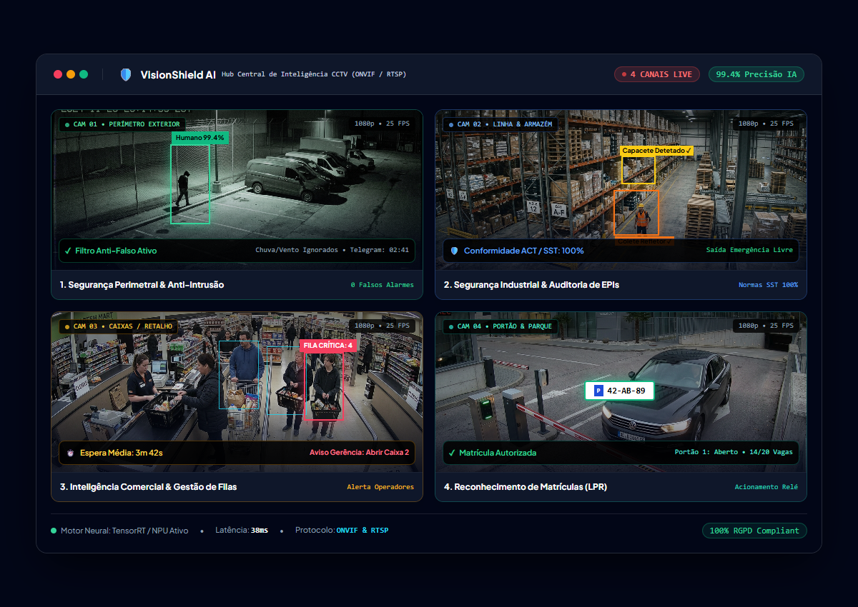Click the 1080p 25 FPS tag on CAM 03

tap(383, 326)
